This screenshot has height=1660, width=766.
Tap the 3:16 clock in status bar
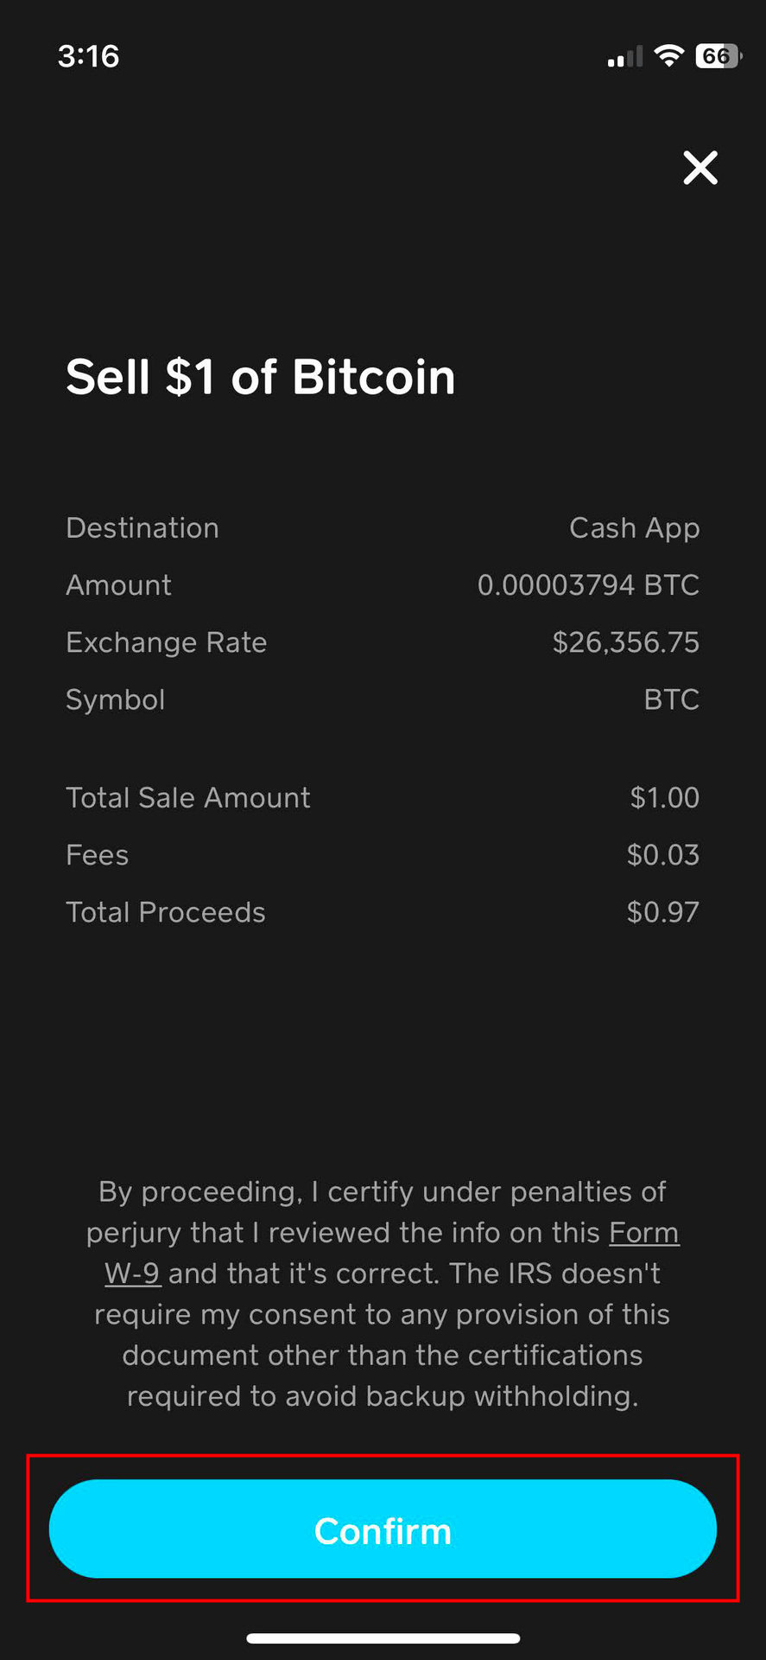[88, 56]
